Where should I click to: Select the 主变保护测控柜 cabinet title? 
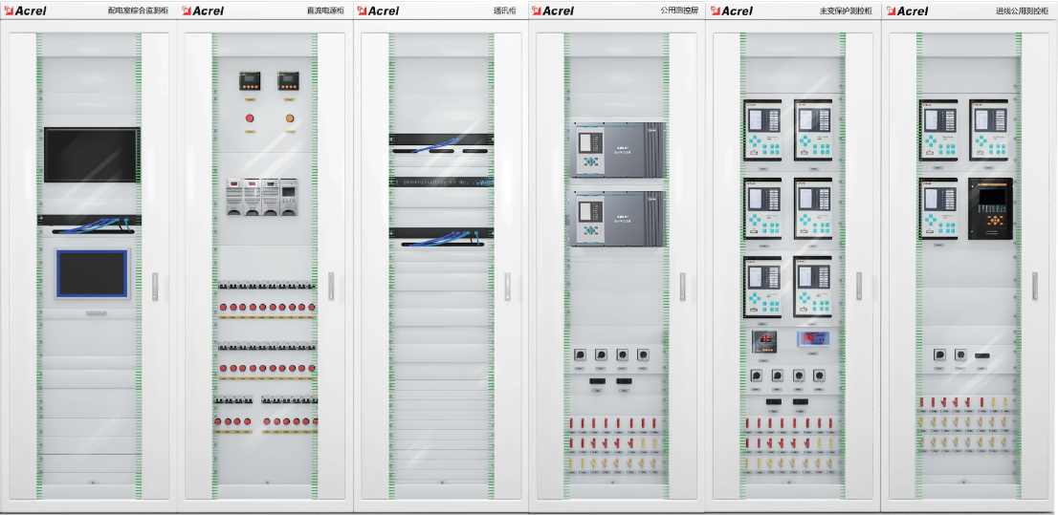845,11
